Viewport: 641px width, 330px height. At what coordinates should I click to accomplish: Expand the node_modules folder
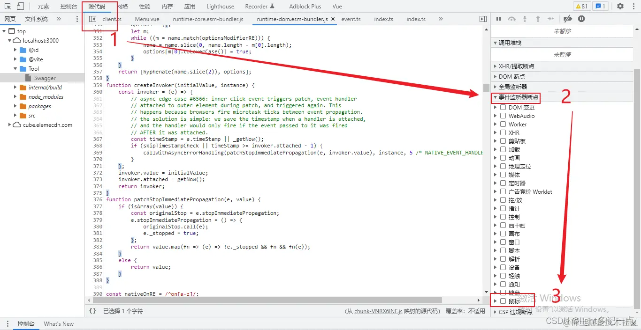[x=15, y=97]
